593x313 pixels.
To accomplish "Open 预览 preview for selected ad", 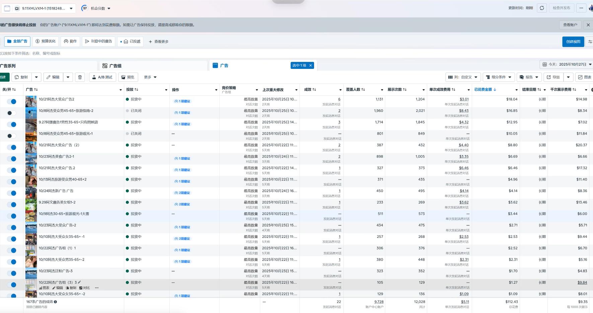I will [128, 77].
